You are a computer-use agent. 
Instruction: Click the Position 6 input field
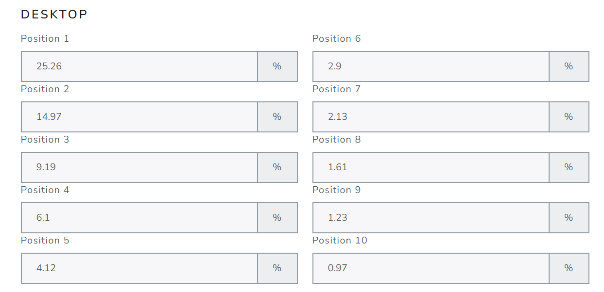pyautogui.click(x=431, y=66)
